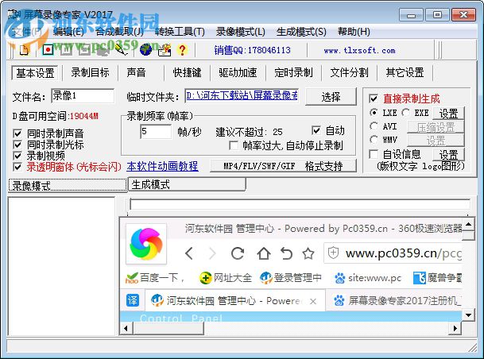Screen dimensions: 484x359
Task: Open the 编辑(E) menu
Action: click(68, 32)
